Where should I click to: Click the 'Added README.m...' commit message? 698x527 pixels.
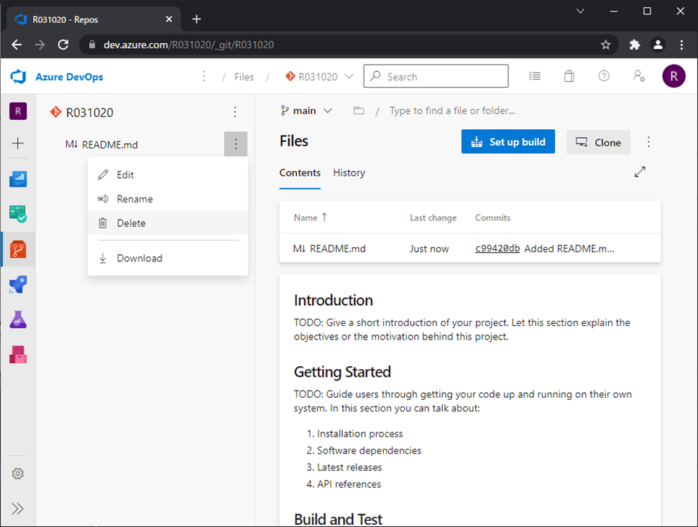point(569,248)
